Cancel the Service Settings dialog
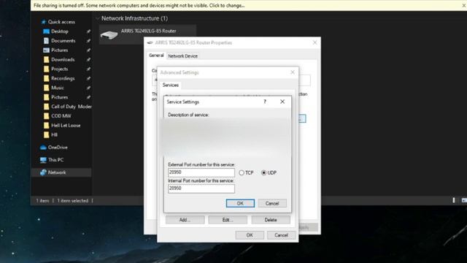The height and width of the screenshot is (263, 467). tap(272, 203)
